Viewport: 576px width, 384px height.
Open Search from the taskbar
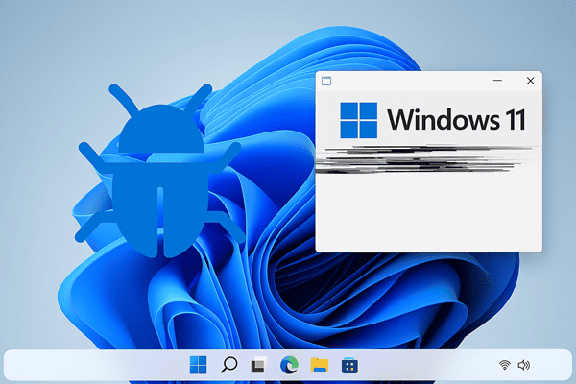click(228, 365)
